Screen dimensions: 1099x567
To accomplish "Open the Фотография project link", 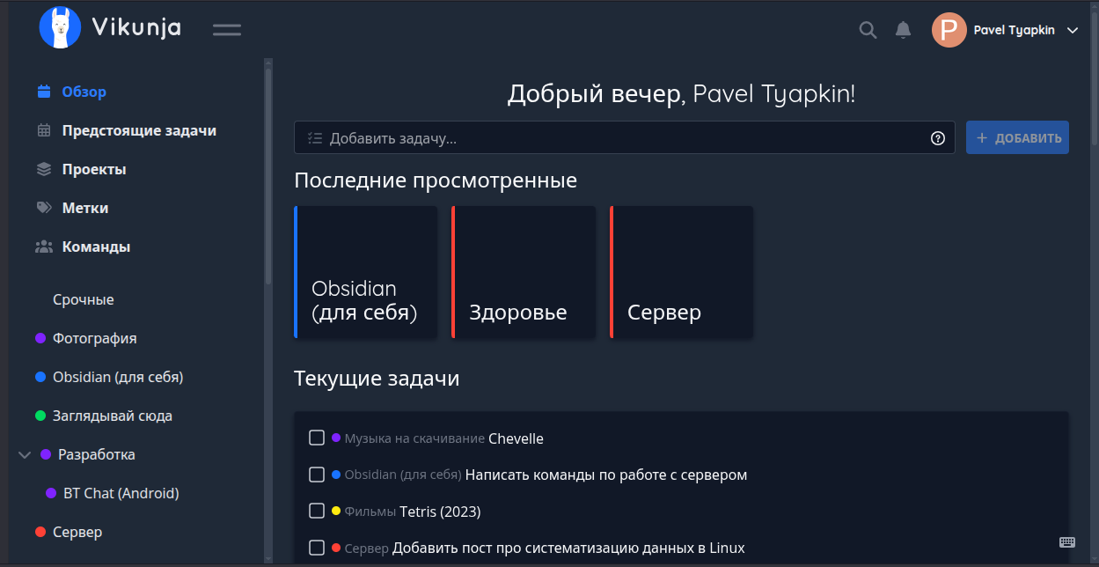I will [94, 338].
